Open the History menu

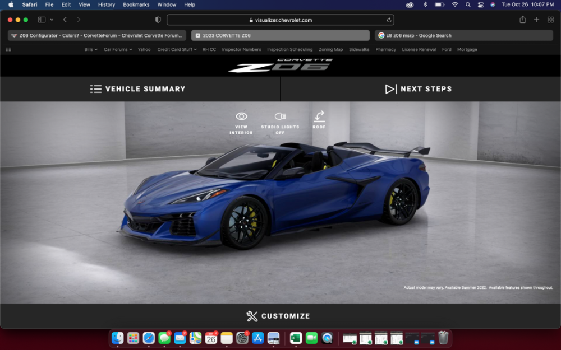click(x=107, y=4)
